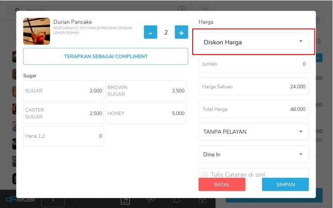This screenshot has width=333, height=208.
Task: Click the dRetail logo
Action: click(19, 199)
